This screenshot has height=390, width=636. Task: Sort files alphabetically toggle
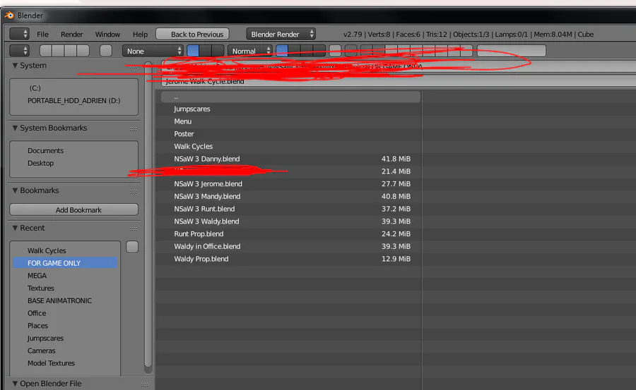(x=282, y=51)
